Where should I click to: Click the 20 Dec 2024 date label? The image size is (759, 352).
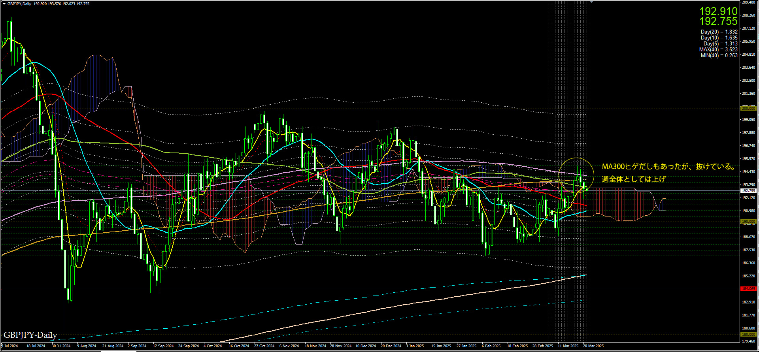(x=391, y=346)
